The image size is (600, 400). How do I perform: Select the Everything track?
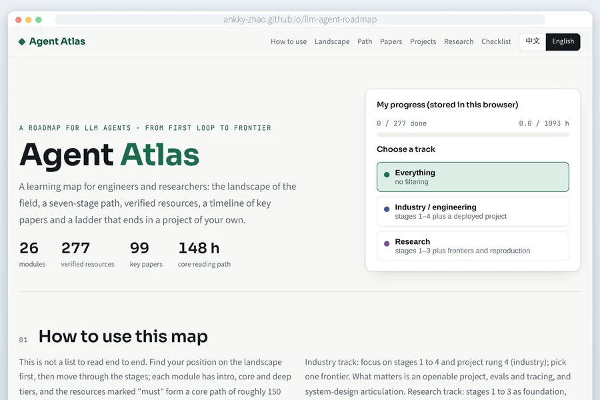[x=473, y=177]
